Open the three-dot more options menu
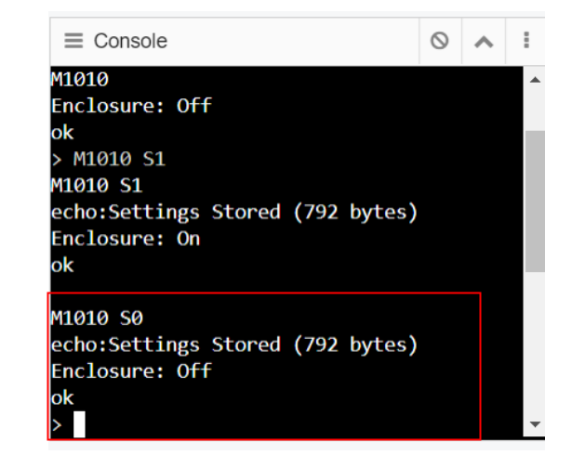The height and width of the screenshot is (468, 585). 526,40
